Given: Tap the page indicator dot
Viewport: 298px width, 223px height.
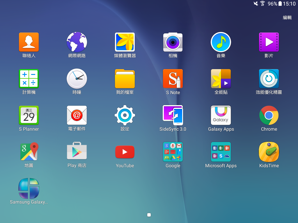Looking at the screenshot, I should pos(149,215).
